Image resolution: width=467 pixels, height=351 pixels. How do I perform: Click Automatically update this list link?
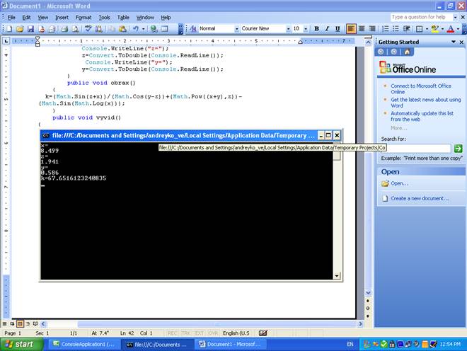click(422, 116)
